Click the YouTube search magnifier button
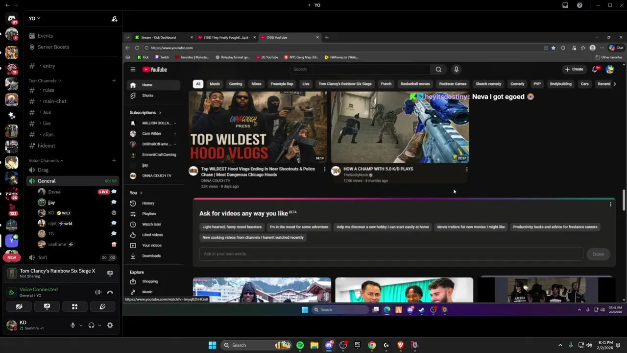Image resolution: width=627 pixels, height=353 pixels. point(438,69)
